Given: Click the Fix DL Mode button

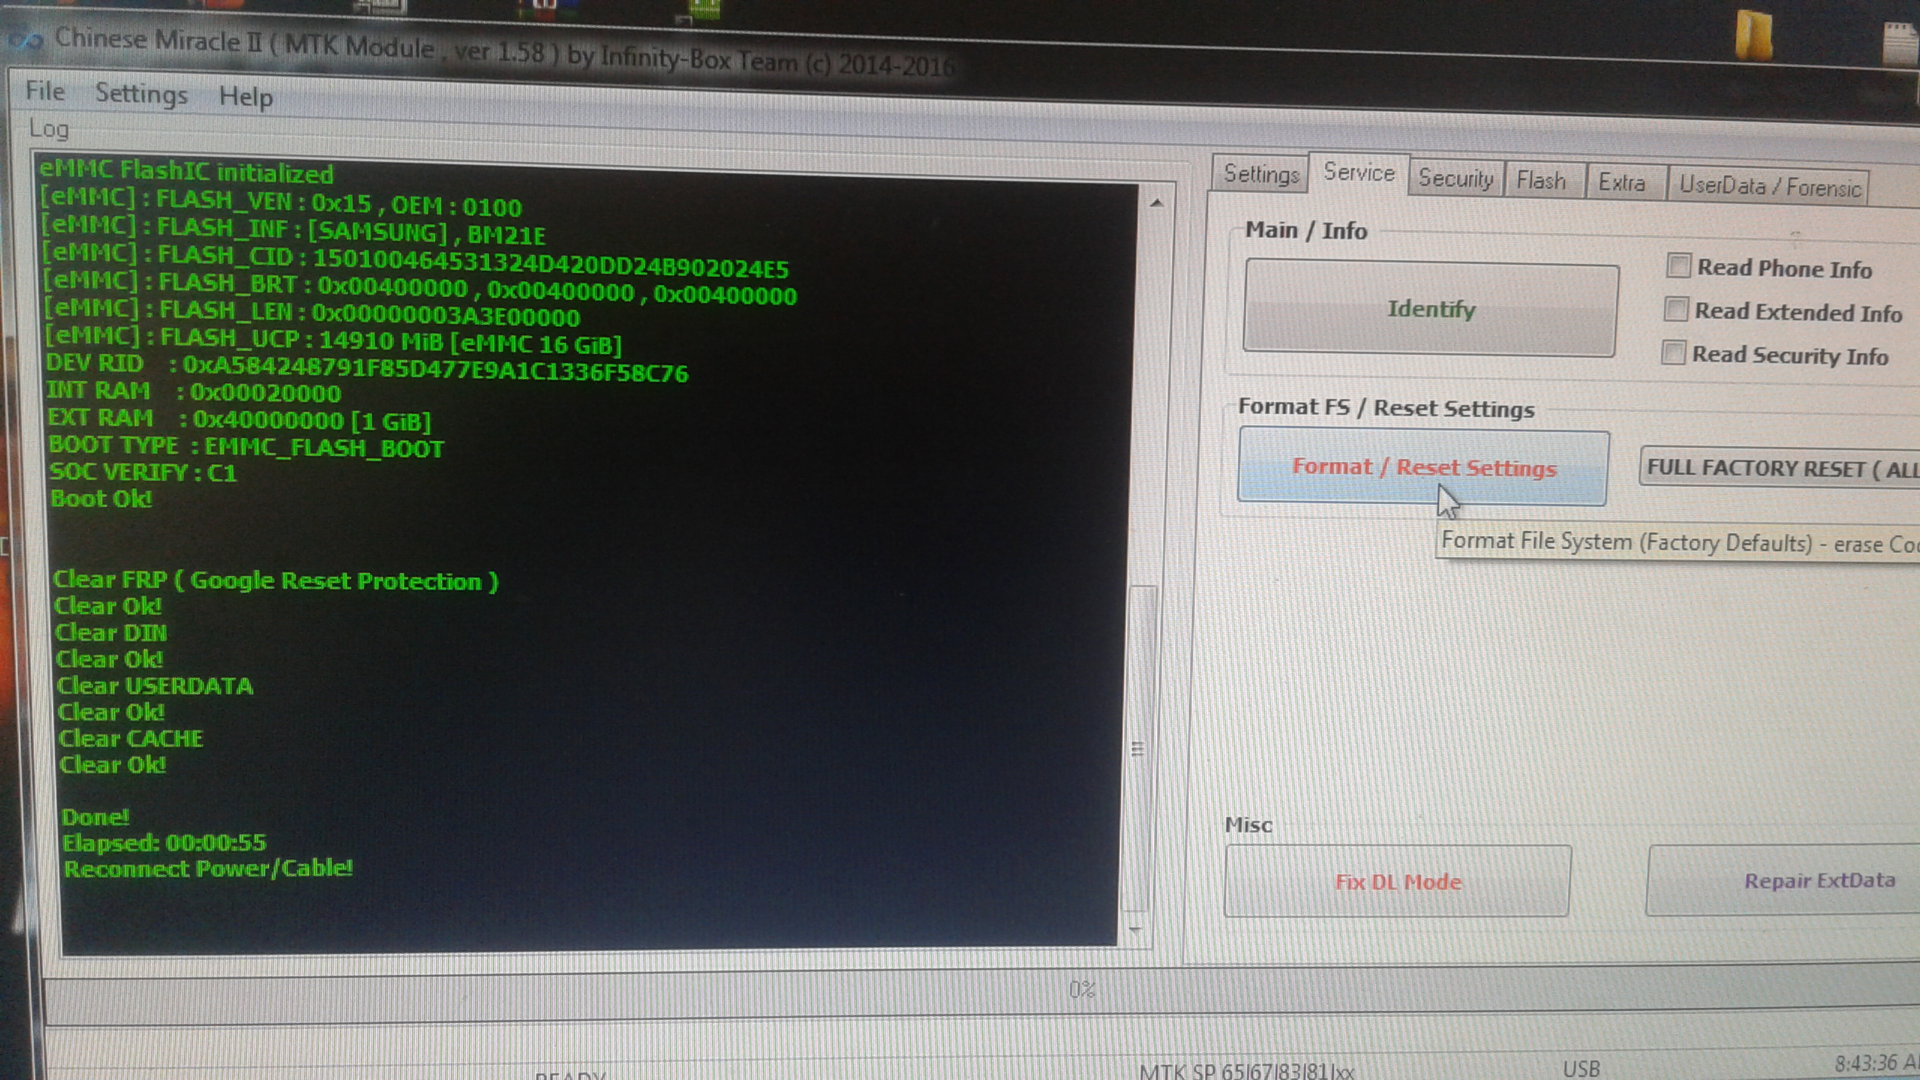Looking at the screenshot, I should pos(1397,881).
